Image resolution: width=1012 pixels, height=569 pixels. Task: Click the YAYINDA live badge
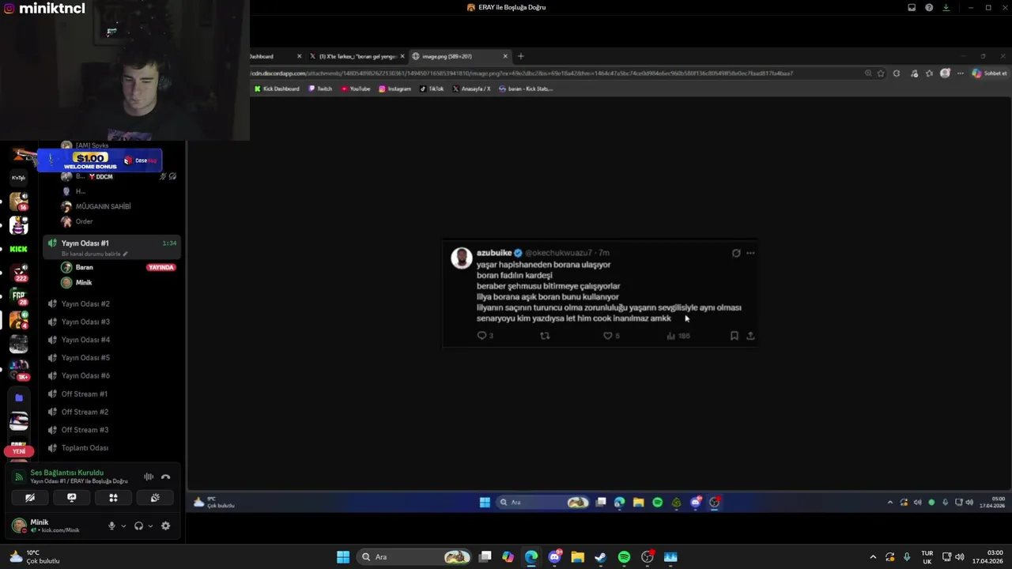pyautogui.click(x=160, y=267)
